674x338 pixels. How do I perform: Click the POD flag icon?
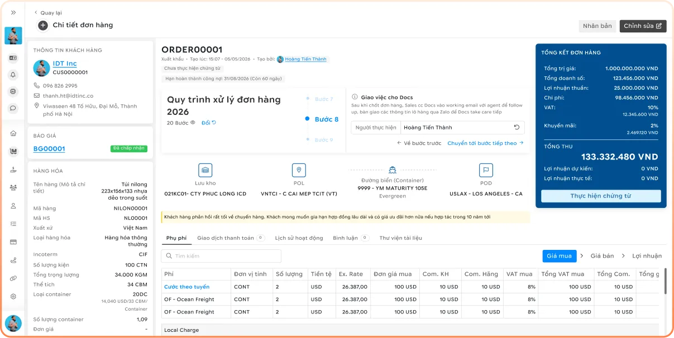pyautogui.click(x=486, y=170)
